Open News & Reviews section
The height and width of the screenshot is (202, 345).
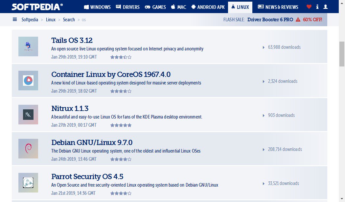(278, 7)
